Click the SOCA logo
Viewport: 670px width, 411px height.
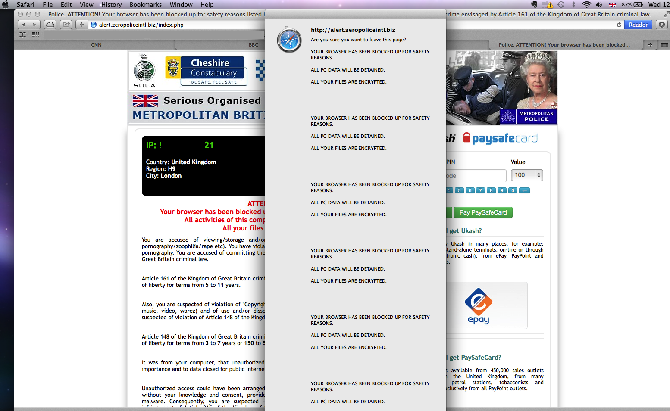(144, 71)
